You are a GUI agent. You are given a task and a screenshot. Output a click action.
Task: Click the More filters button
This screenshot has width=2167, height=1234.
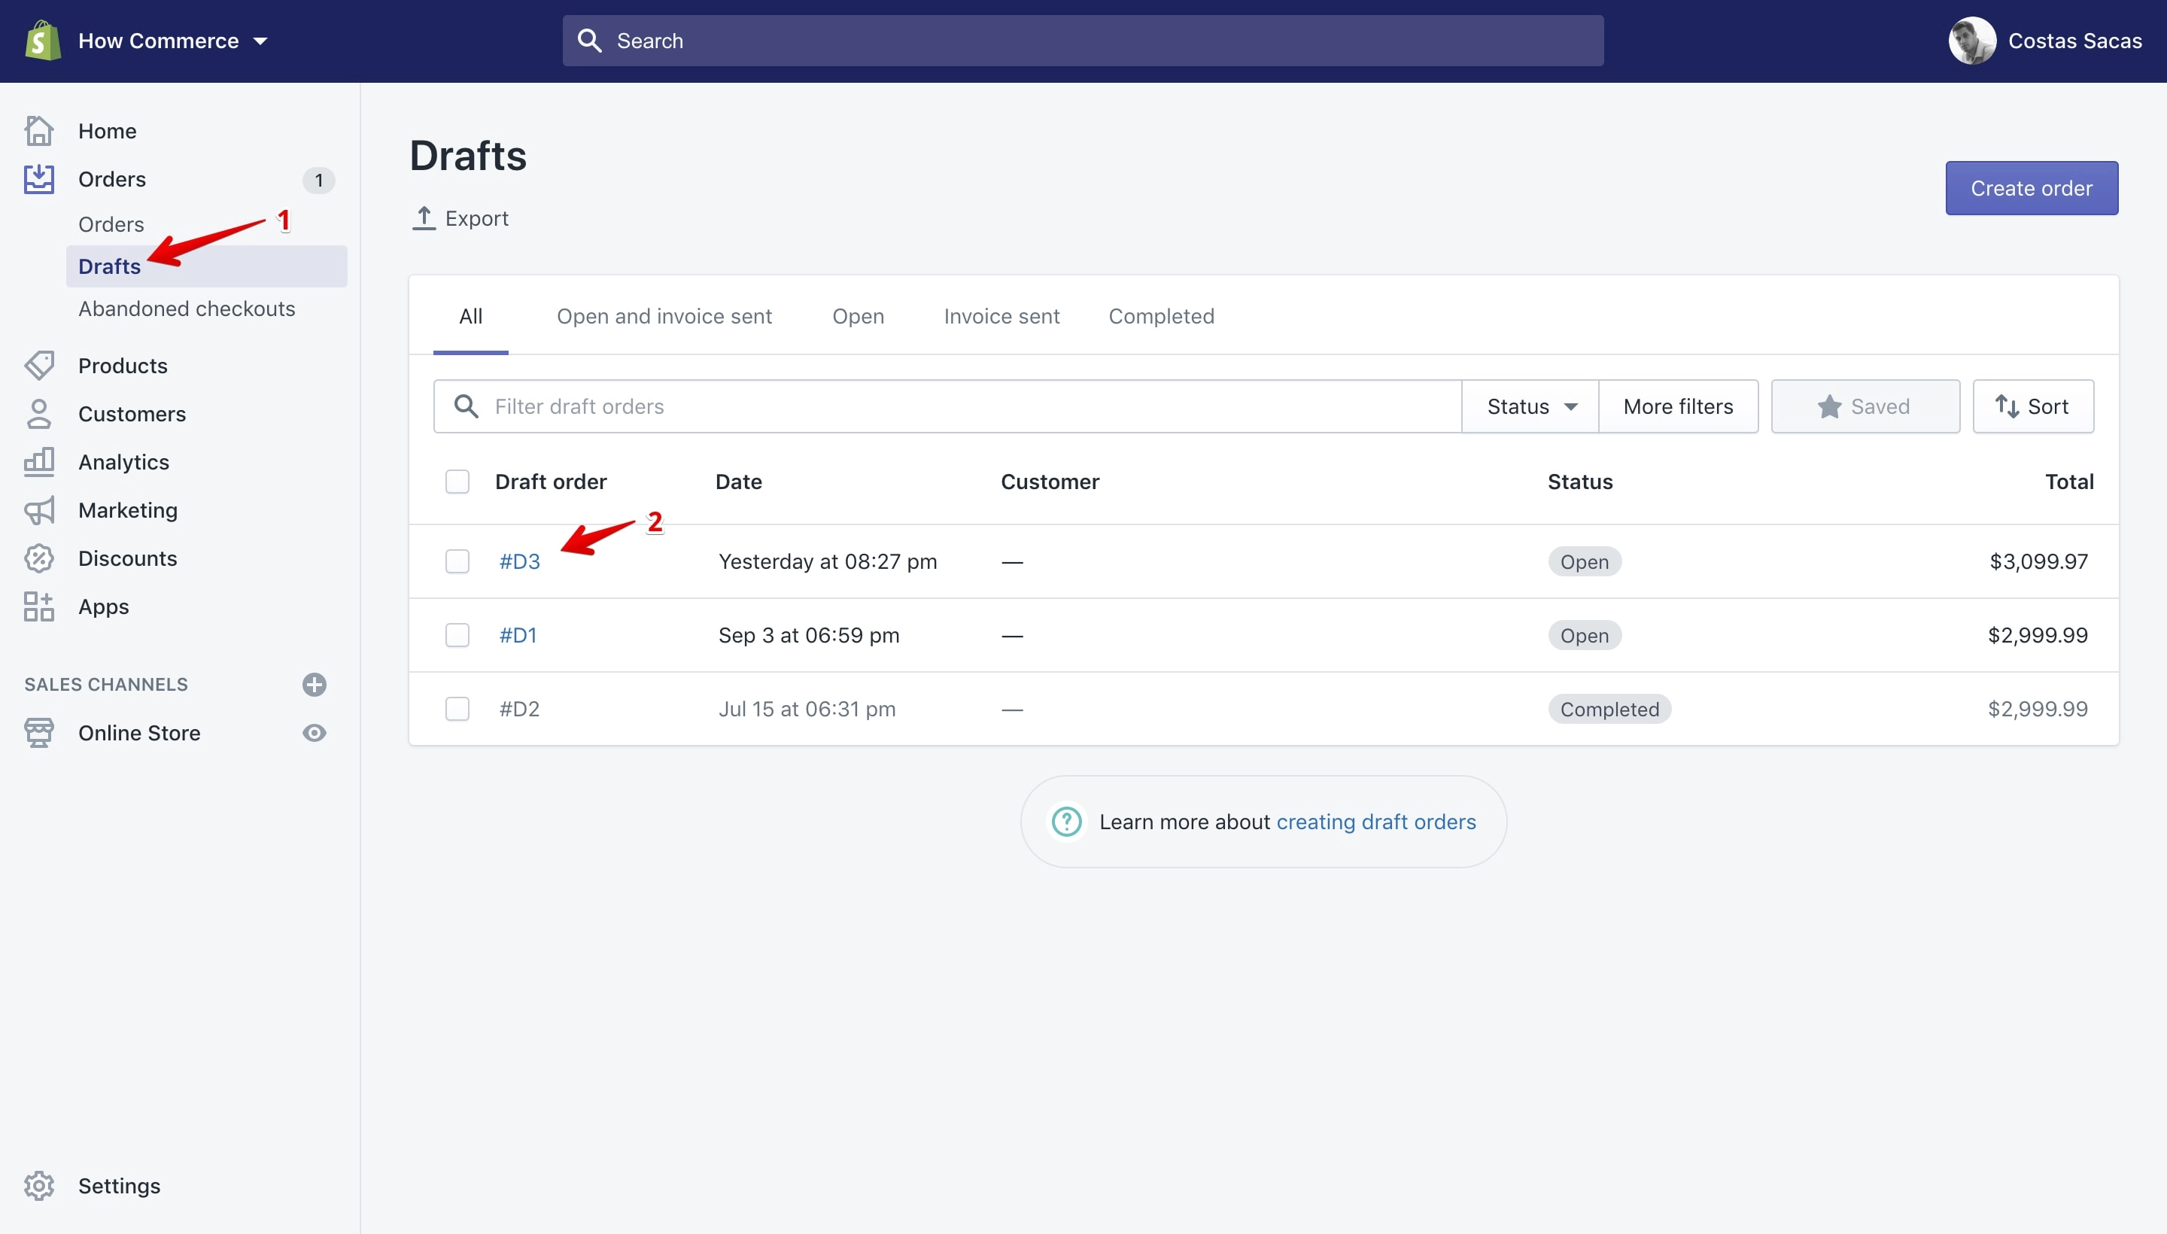[x=1678, y=406]
